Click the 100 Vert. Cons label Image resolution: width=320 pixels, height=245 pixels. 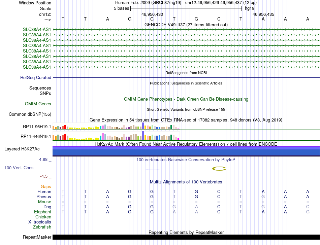pyautogui.click(x=19, y=168)
